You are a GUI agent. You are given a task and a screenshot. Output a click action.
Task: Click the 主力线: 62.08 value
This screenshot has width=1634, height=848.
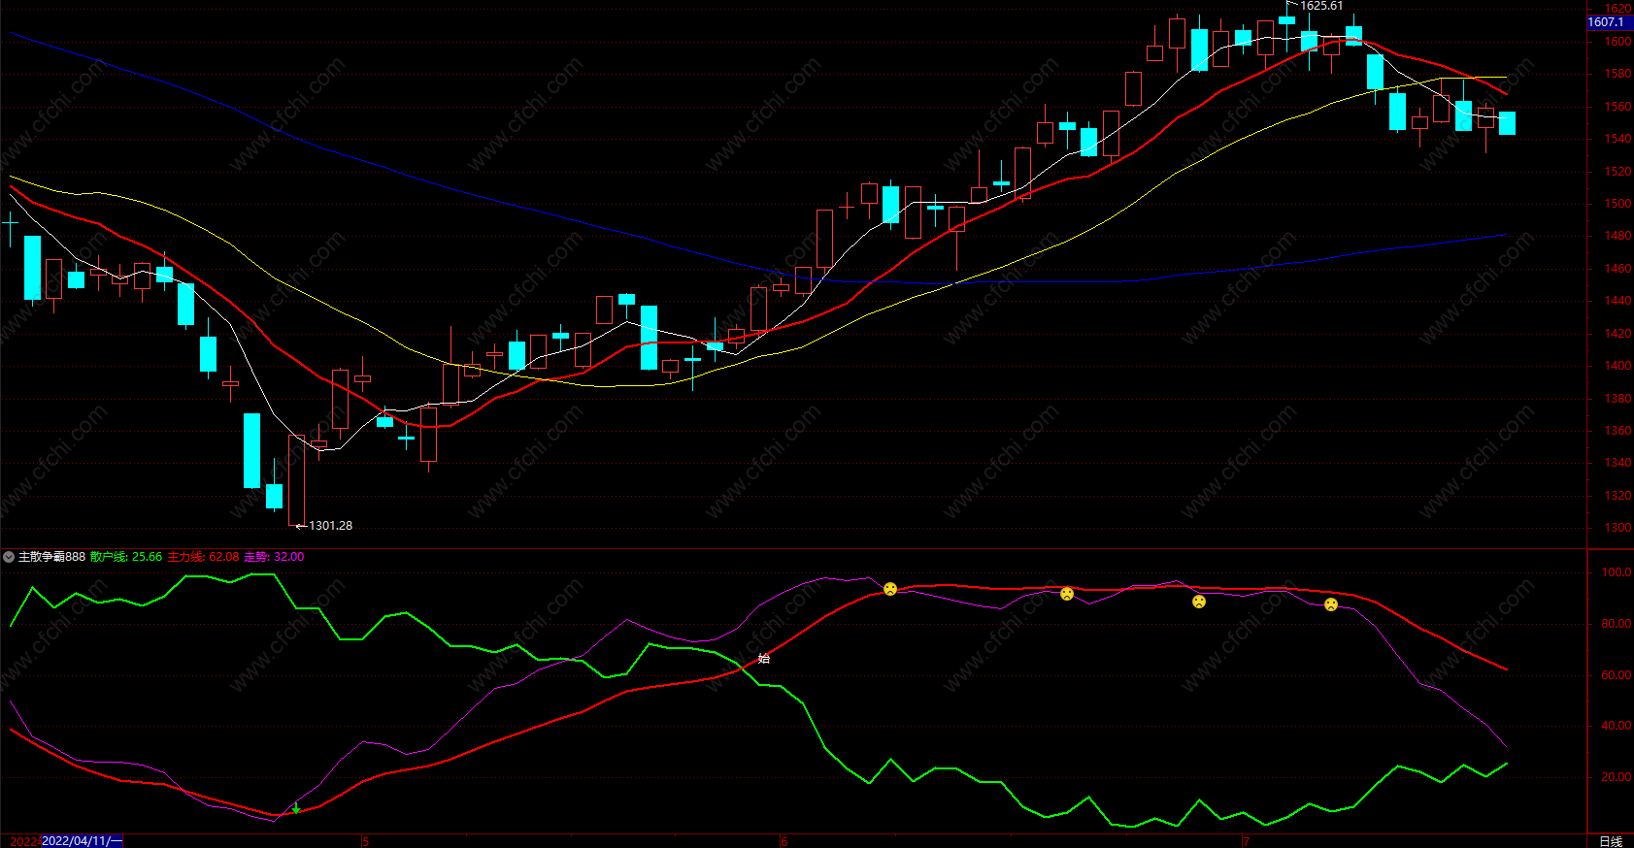tap(203, 557)
